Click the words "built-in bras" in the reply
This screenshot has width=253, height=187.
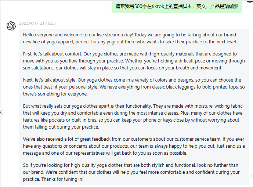click(84, 120)
